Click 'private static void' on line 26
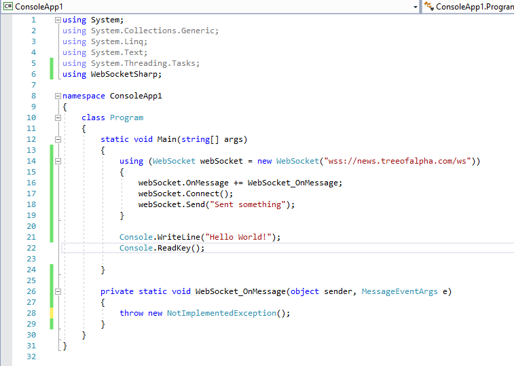The image size is (514, 366). 145,291
